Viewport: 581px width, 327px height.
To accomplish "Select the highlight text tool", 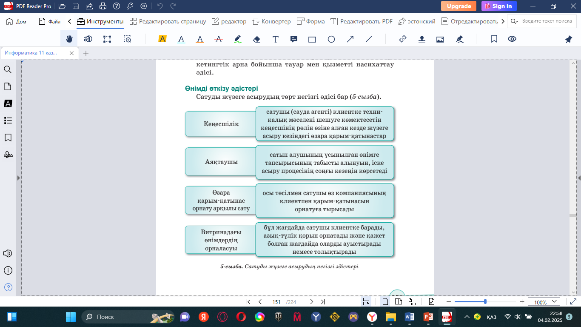I will click(x=162, y=39).
